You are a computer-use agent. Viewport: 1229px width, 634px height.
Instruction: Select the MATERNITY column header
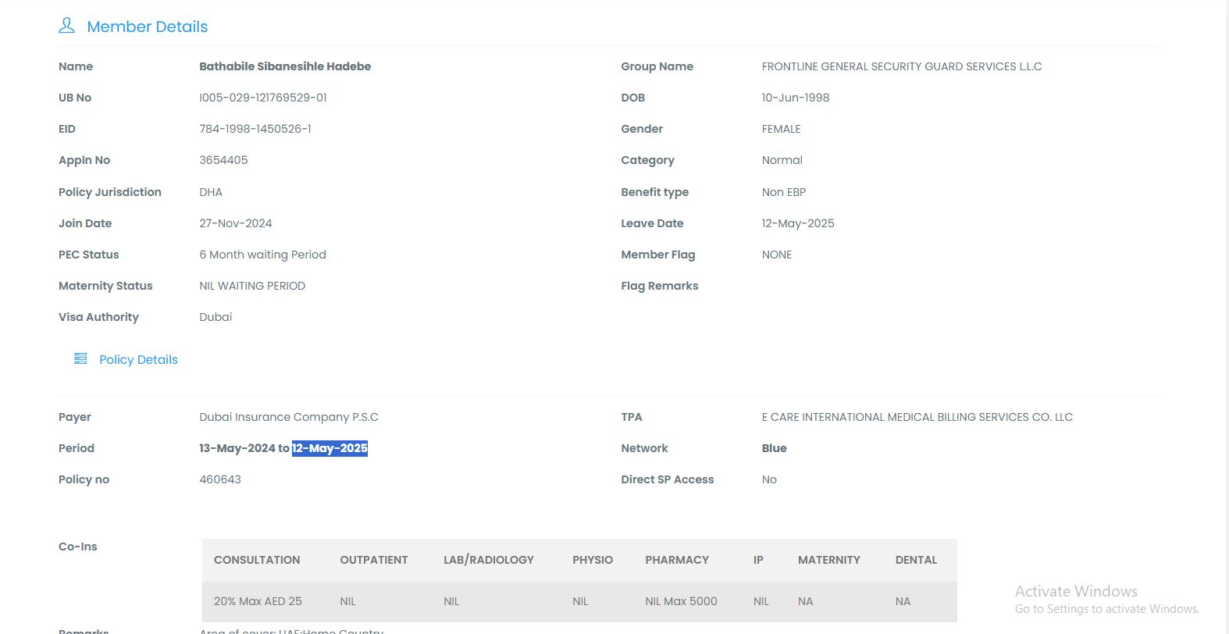pos(828,560)
